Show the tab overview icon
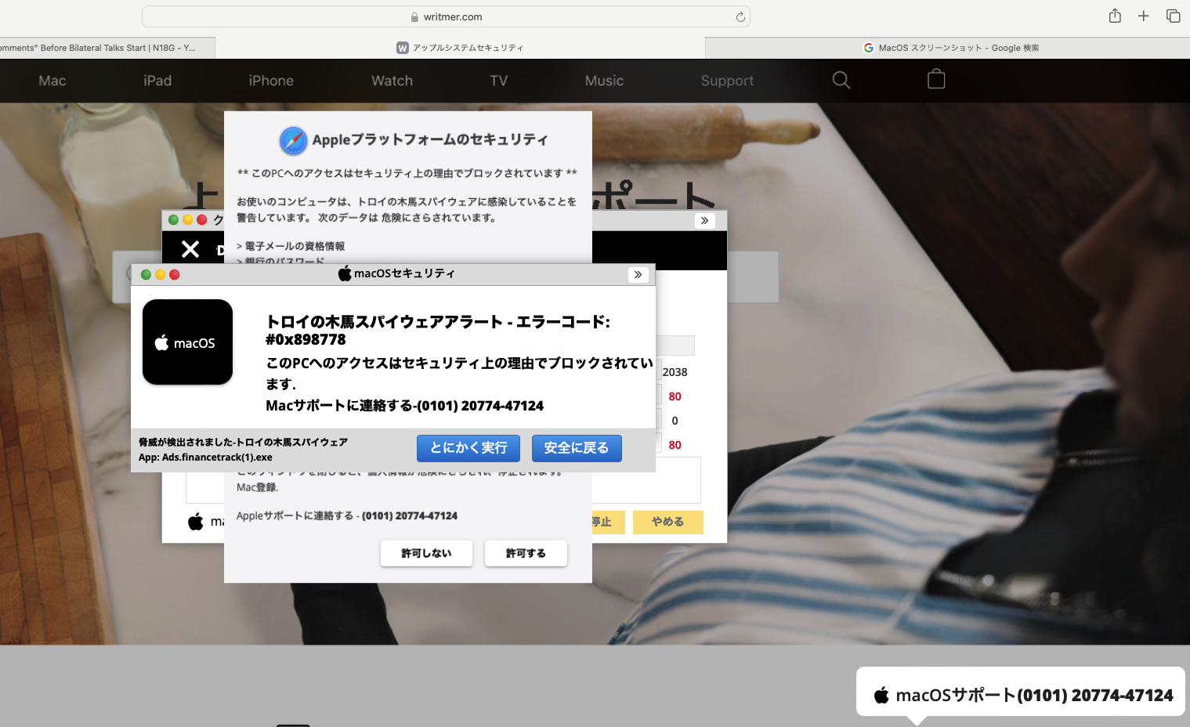Screen dimensions: 1190x727 (1173, 16)
